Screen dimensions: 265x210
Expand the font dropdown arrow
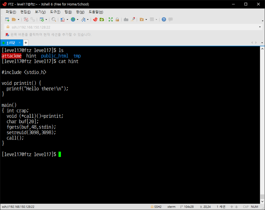pos(88,20)
